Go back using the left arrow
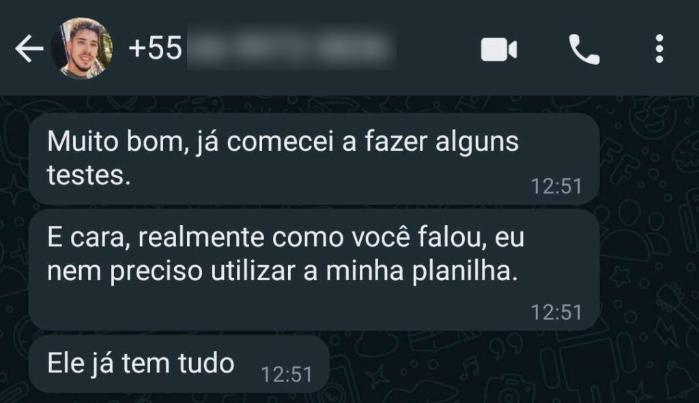Image resolution: width=699 pixels, height=403 pixels. (x=29, y=48)
